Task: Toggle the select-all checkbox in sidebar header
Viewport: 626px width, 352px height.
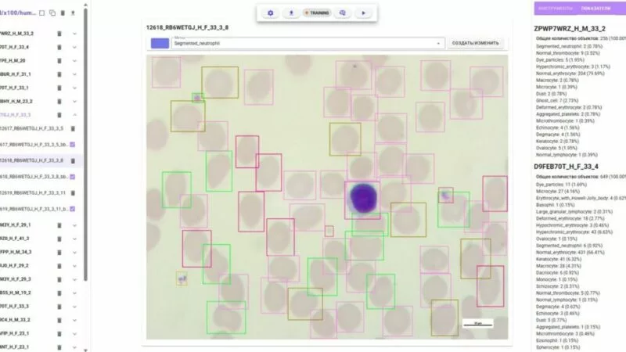Action: click(x=42, y=13)
